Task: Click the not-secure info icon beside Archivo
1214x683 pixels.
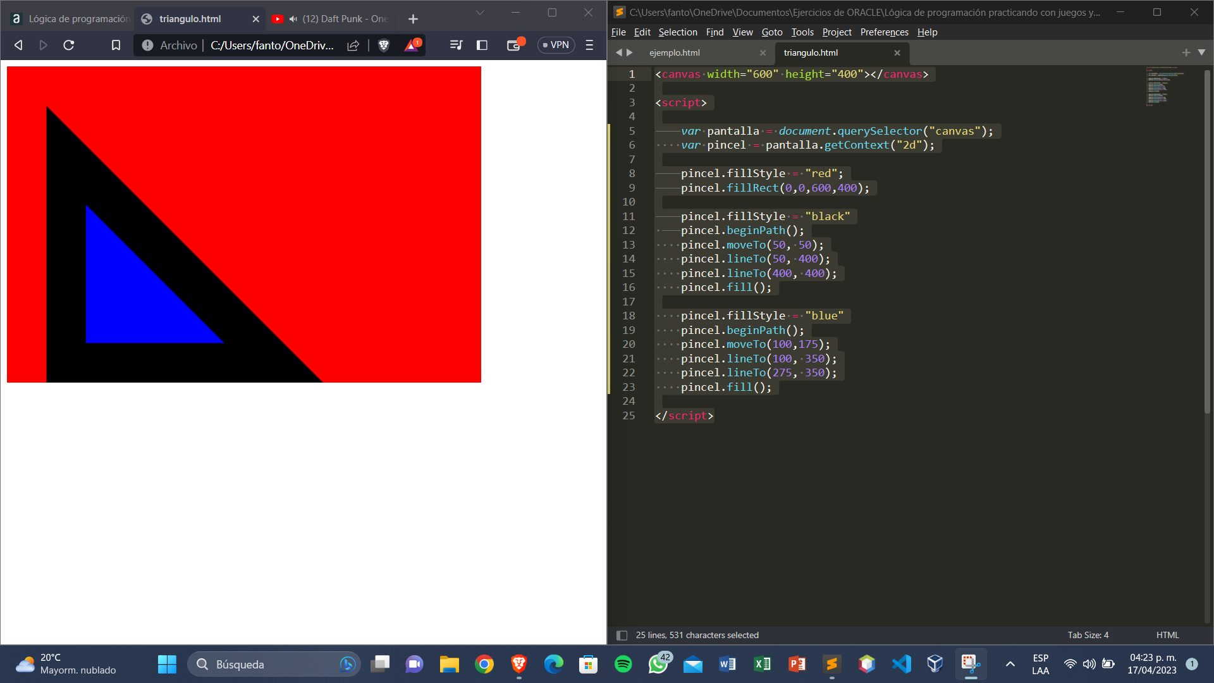Action: click(147, 45)
